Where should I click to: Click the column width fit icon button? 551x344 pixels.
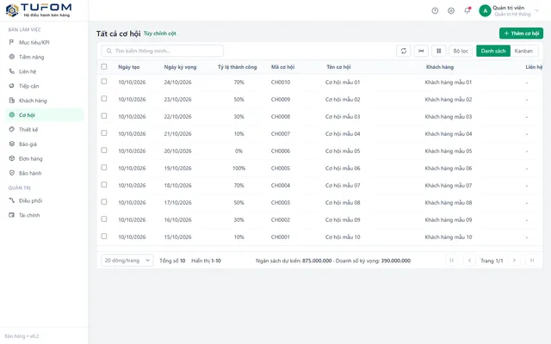pyautogui.click(x=421, y=51)
